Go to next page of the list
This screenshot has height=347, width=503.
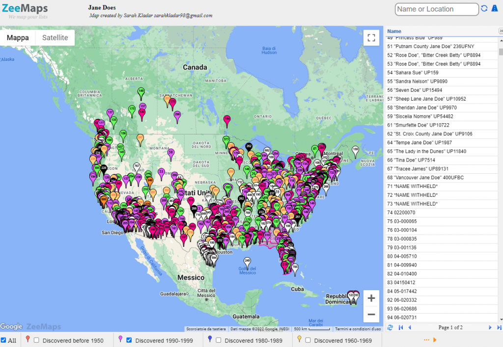490,327
